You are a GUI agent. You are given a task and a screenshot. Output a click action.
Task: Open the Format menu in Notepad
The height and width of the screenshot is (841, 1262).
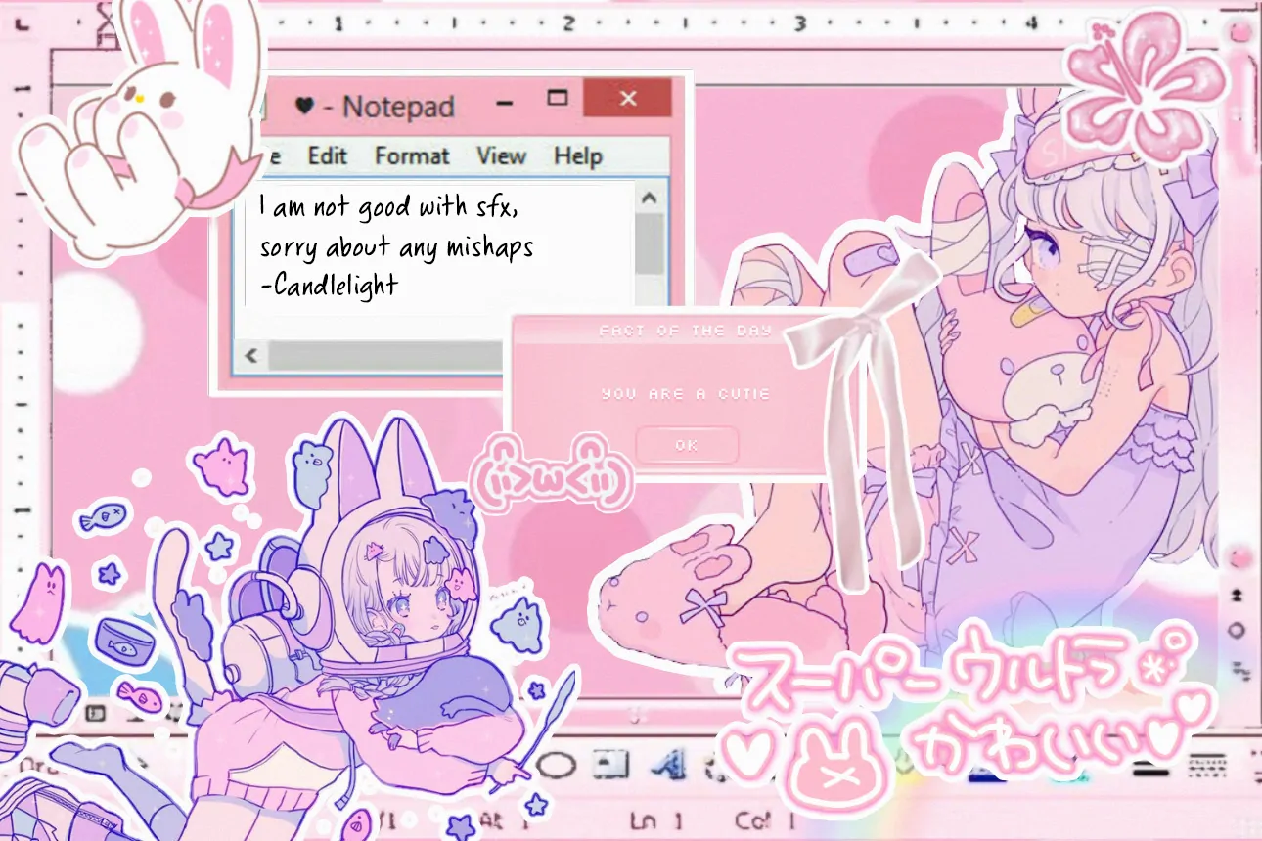412,156
